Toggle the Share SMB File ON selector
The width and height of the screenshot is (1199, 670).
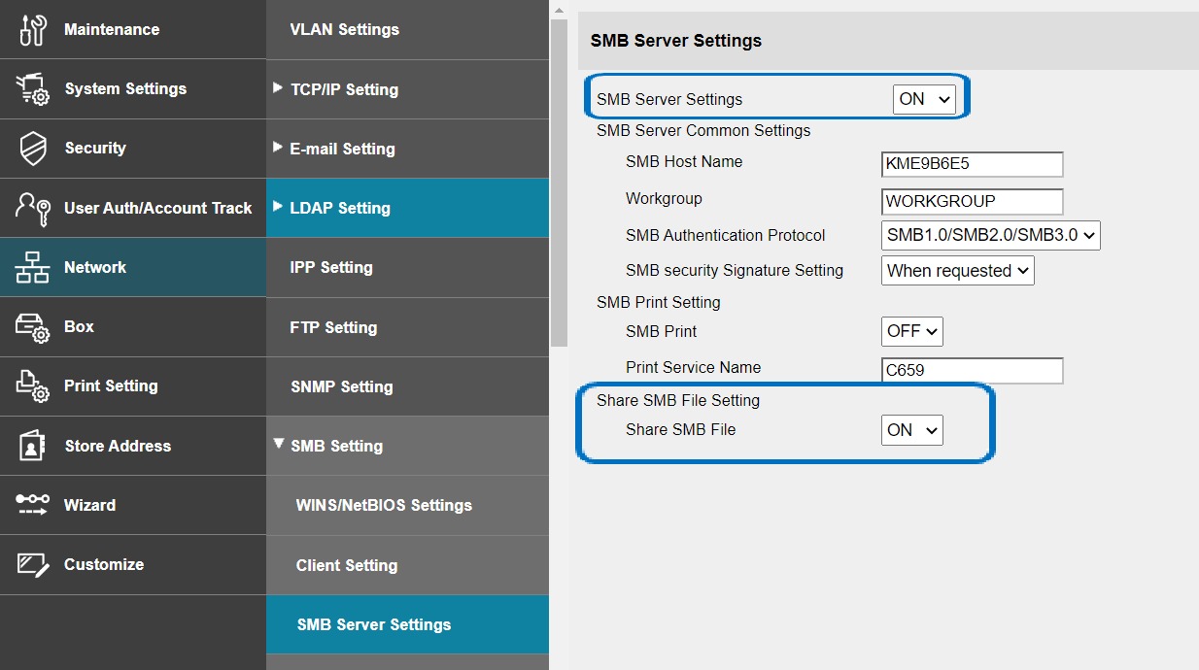point(911,430)
